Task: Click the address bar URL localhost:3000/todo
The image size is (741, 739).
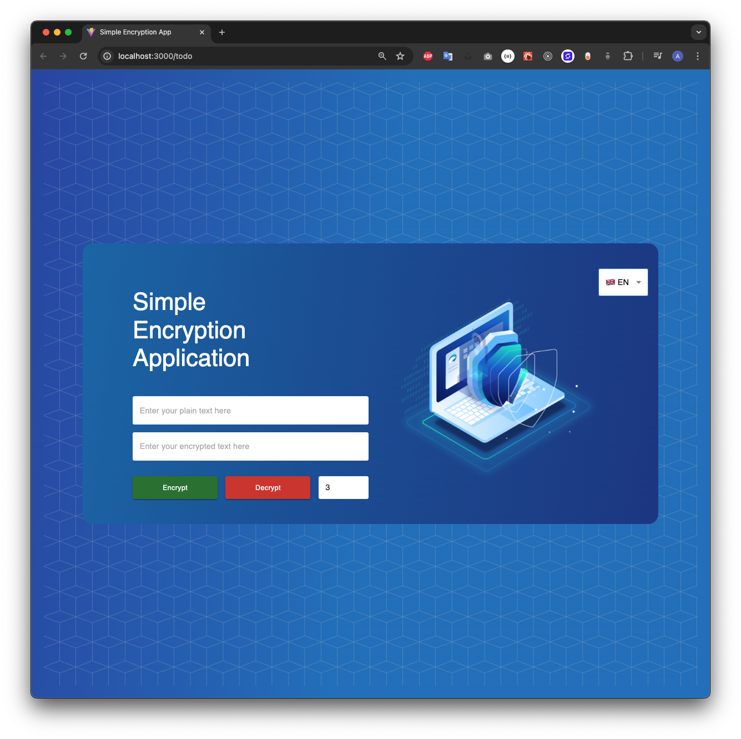Action: (155, 56)
